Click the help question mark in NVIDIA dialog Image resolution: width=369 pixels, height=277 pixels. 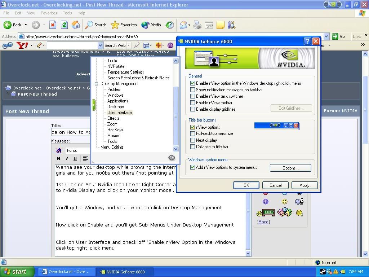point(307,41)
